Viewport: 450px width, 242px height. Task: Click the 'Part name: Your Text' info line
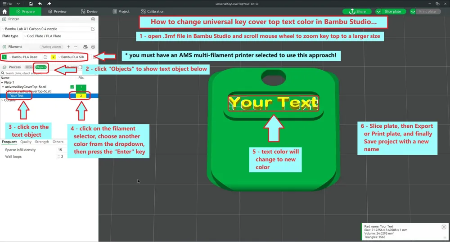(x=378, y=227)
